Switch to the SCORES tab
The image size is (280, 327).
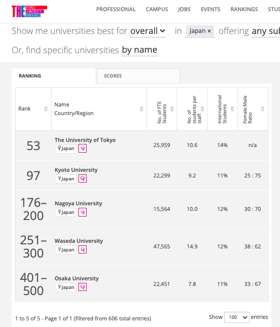click(x=138, y=76)
